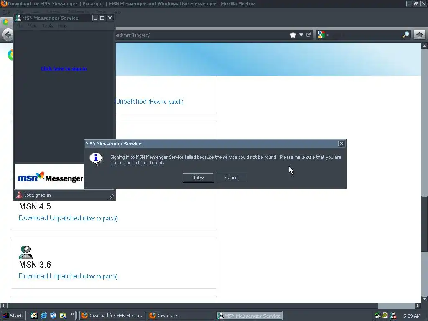Screen dimensions: 428x321
Task: Click the 5:59 AM taskbar clock
Action: coord(412,316)
